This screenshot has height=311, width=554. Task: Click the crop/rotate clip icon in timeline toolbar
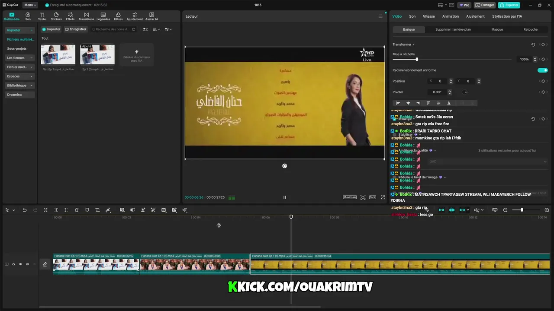(x=97, y=210)
